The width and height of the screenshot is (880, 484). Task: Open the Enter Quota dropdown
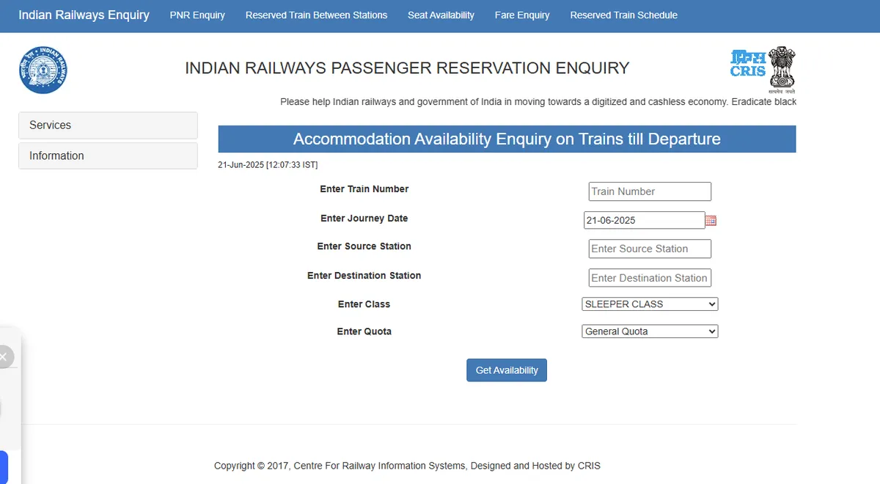[649, 331]
